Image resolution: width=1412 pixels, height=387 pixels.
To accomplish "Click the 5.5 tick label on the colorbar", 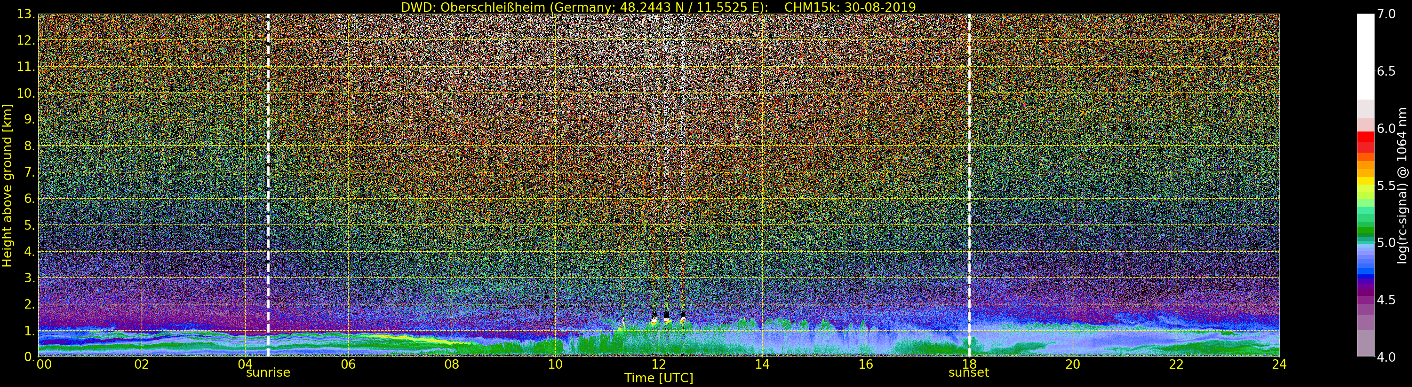I will (x=1386, y=186).
